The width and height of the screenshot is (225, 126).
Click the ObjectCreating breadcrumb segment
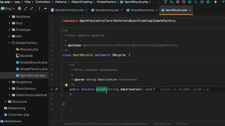pyautogui.click(x=82, y=2)
